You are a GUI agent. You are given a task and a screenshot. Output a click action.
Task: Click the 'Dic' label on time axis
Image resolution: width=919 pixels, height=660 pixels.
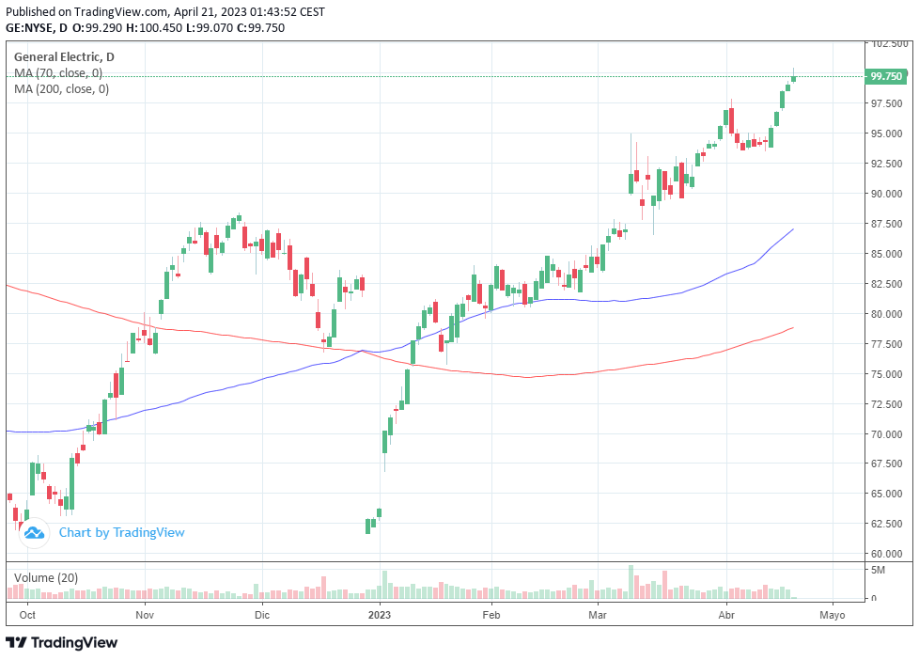[262, 615]
